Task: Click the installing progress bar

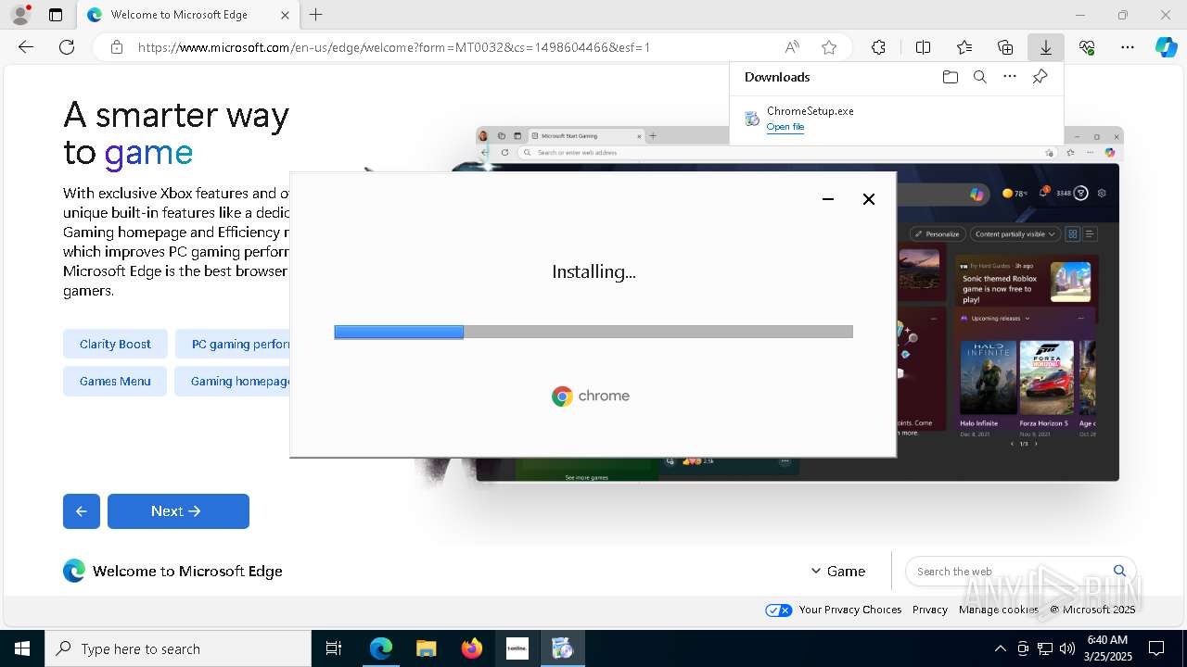Action: coord(593,332)
